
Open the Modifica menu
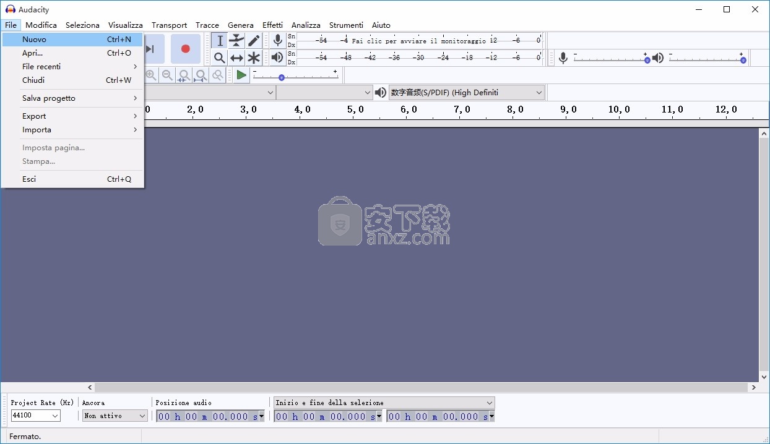pos(41,25)
